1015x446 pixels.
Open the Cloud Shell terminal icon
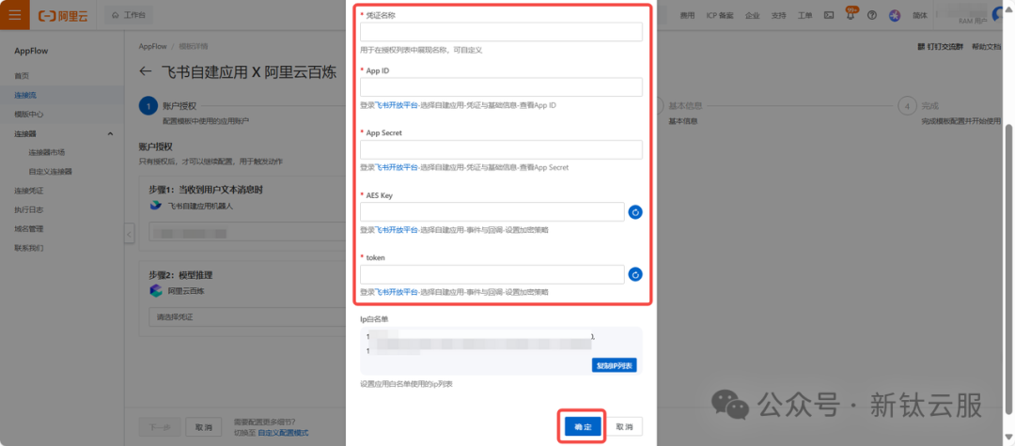click(x=828, y=16)
